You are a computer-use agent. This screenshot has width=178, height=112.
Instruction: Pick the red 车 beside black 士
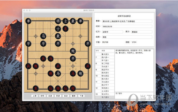pyautogui.click(x=66, y=29)
